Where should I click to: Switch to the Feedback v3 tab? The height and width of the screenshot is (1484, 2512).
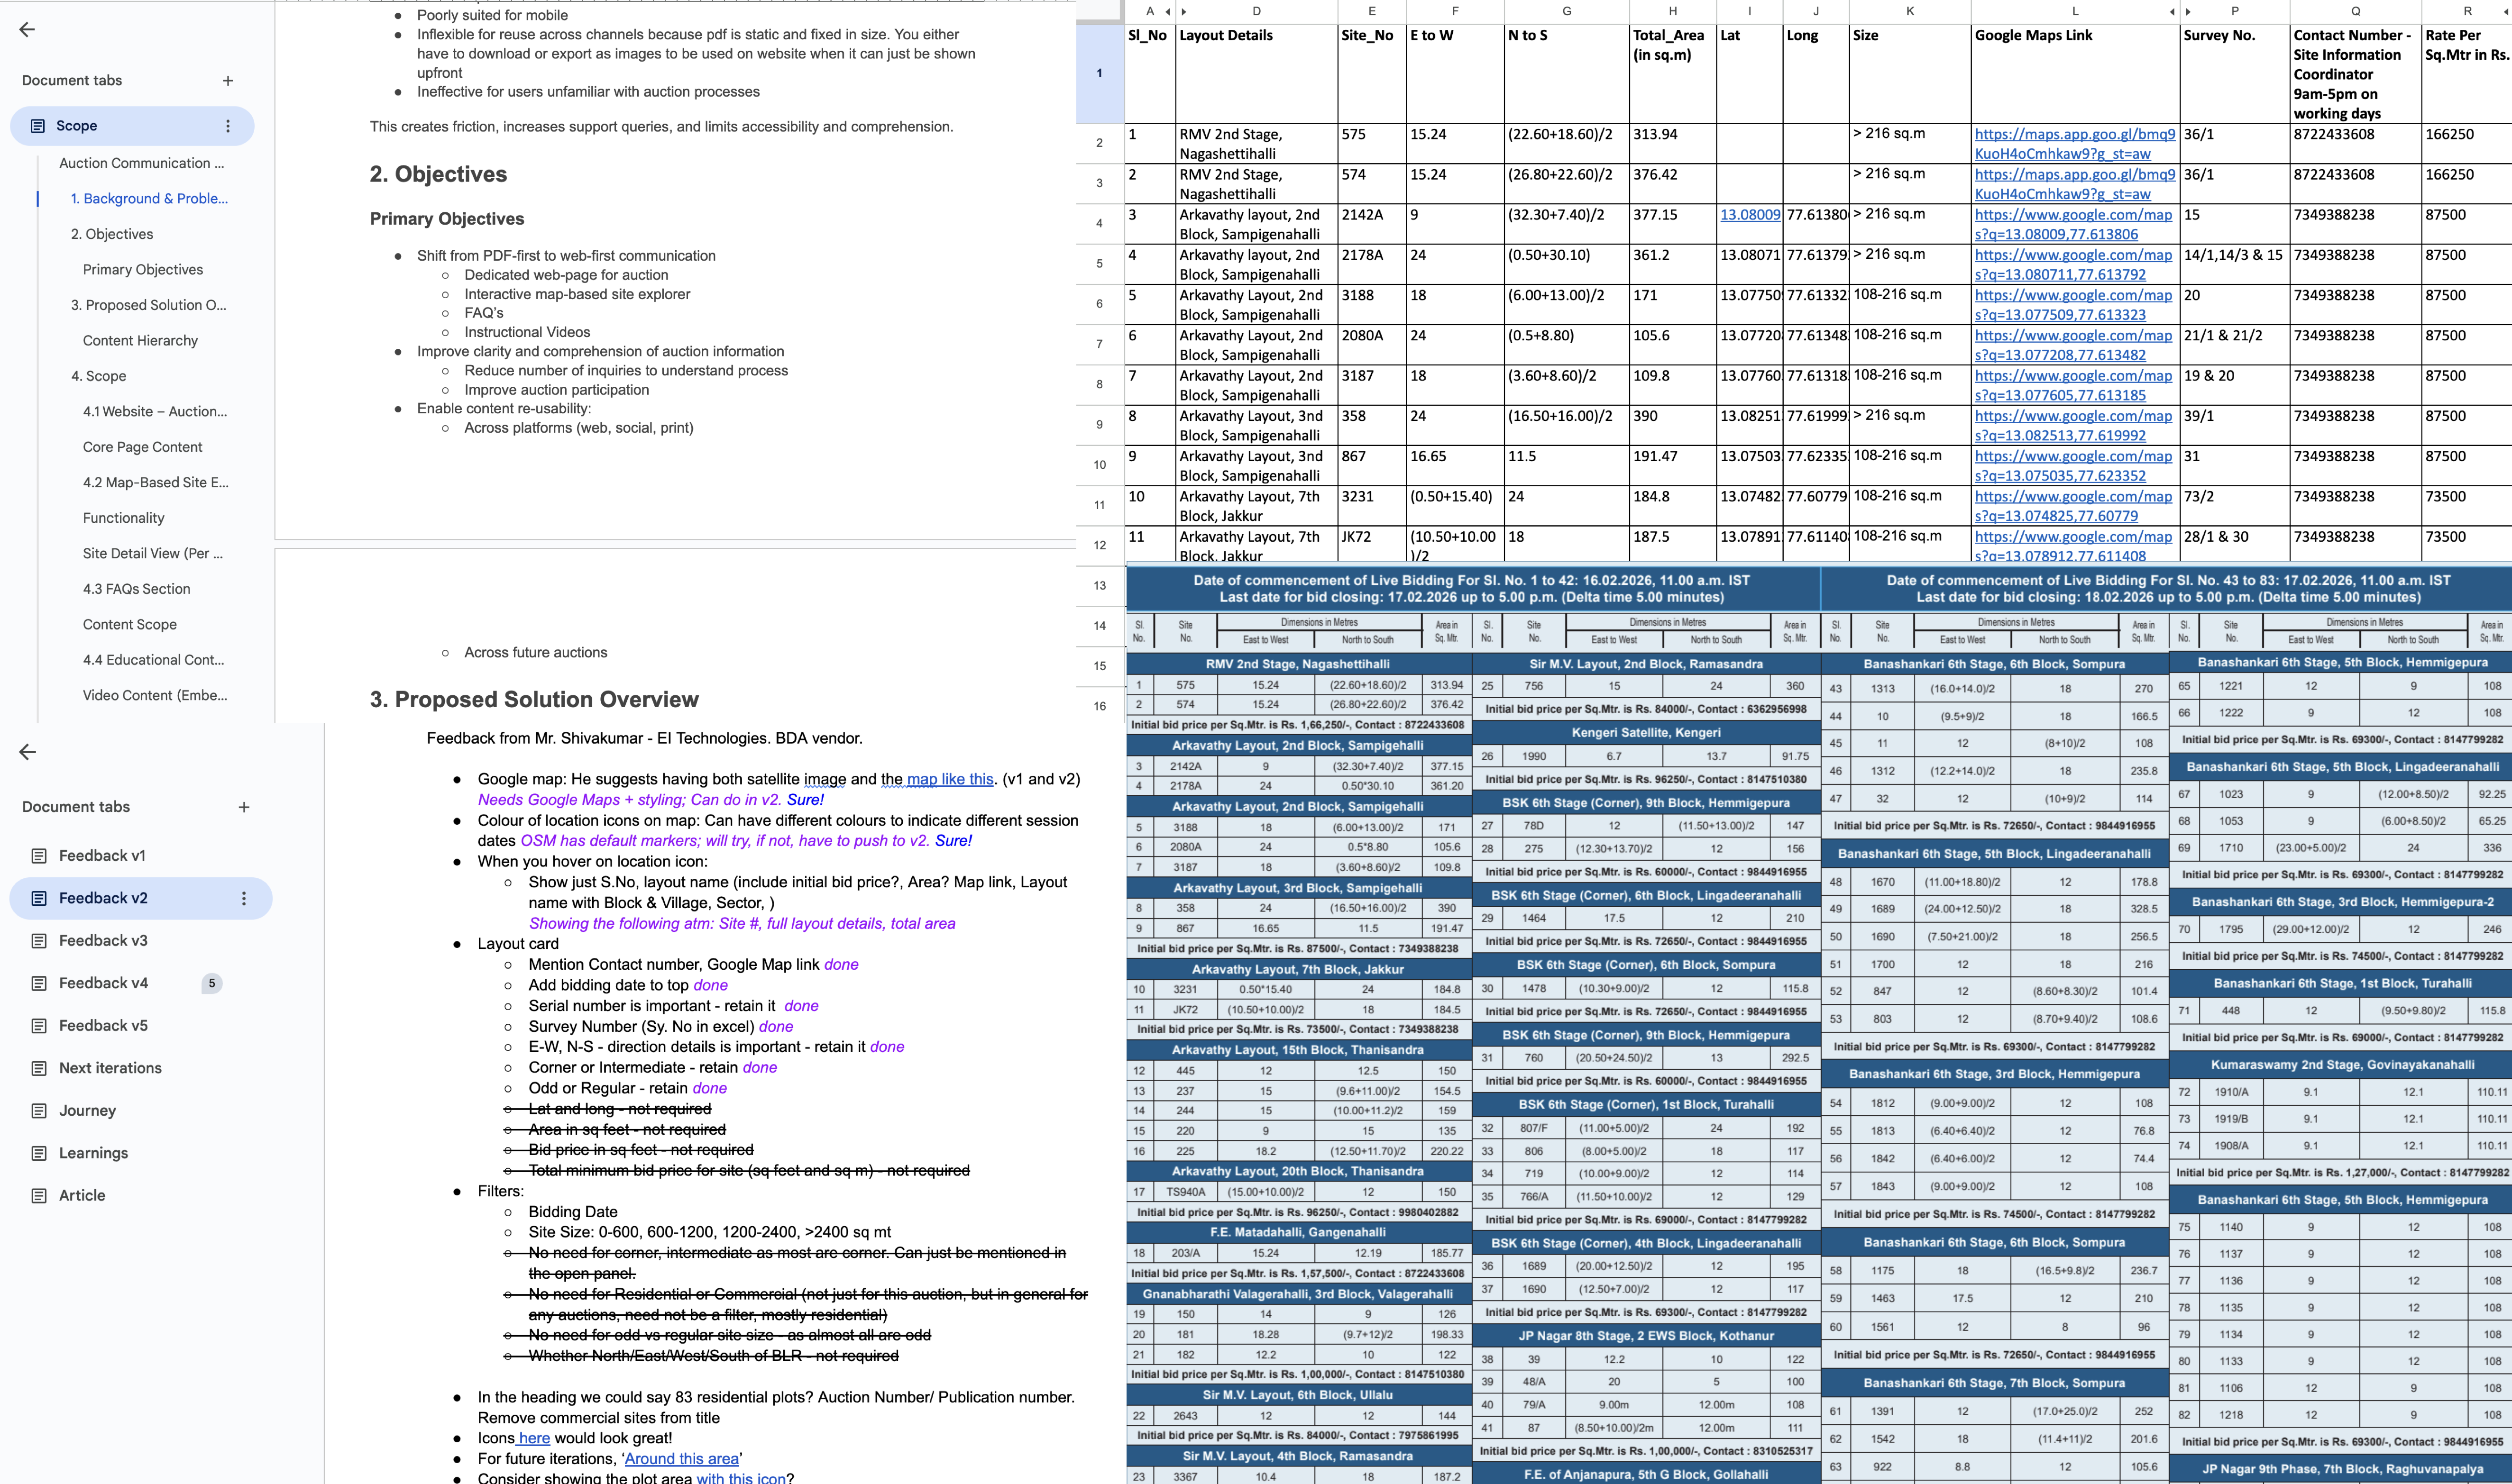103,940
